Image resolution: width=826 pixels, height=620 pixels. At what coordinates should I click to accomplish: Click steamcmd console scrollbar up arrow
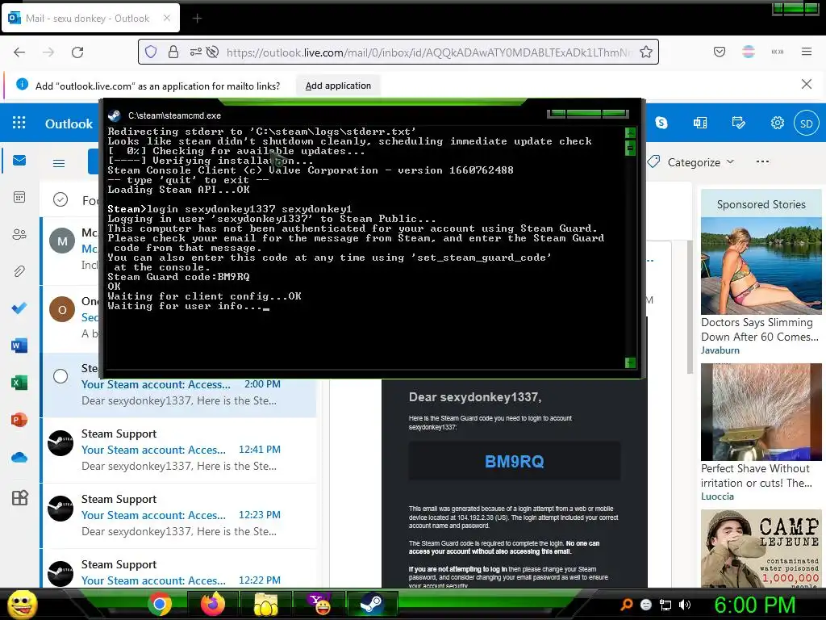click(x=630, y=133)
